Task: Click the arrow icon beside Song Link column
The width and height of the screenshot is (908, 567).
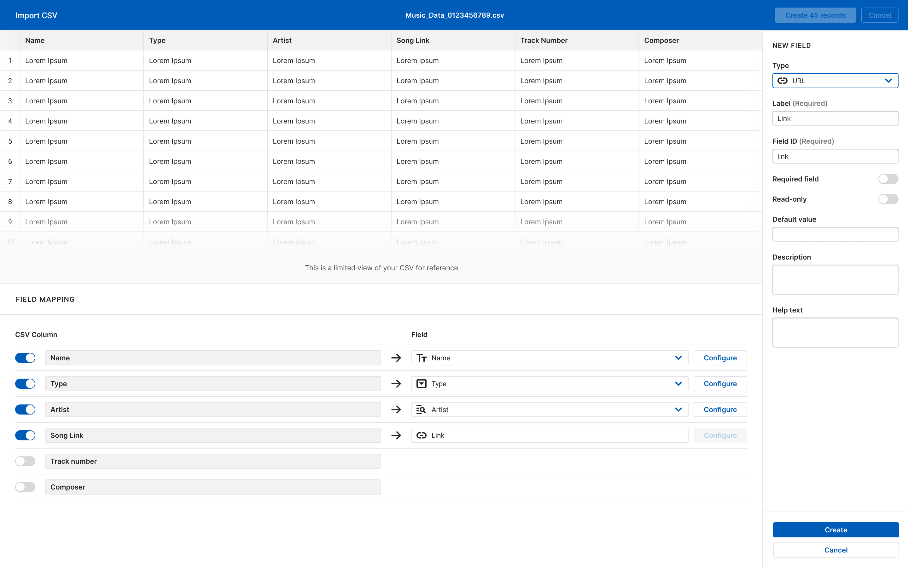Action: pos(396,435)
